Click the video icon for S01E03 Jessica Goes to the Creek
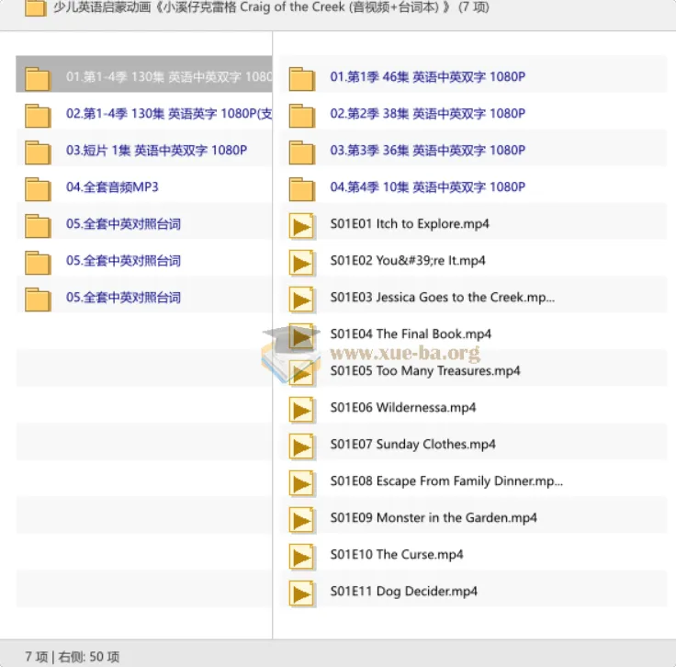 [302, 300]
